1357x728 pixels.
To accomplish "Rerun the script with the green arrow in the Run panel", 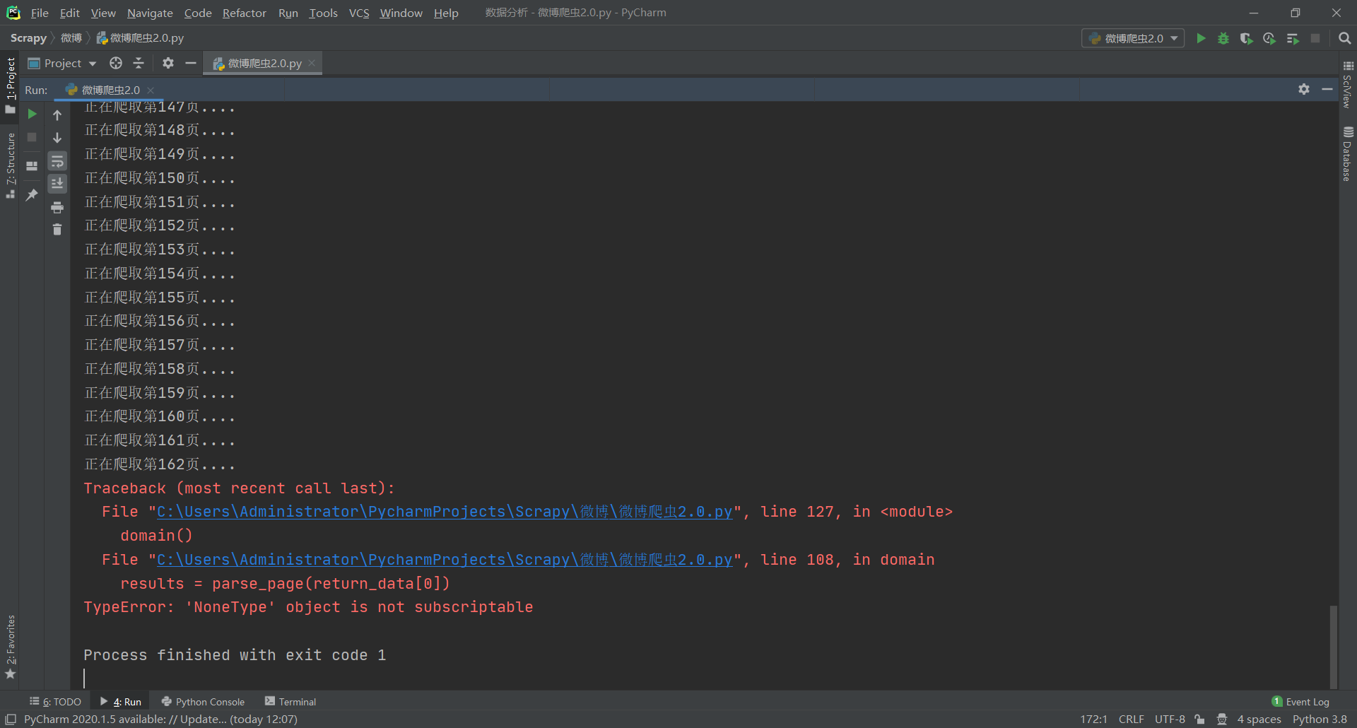I will click(x=32, y=114).
